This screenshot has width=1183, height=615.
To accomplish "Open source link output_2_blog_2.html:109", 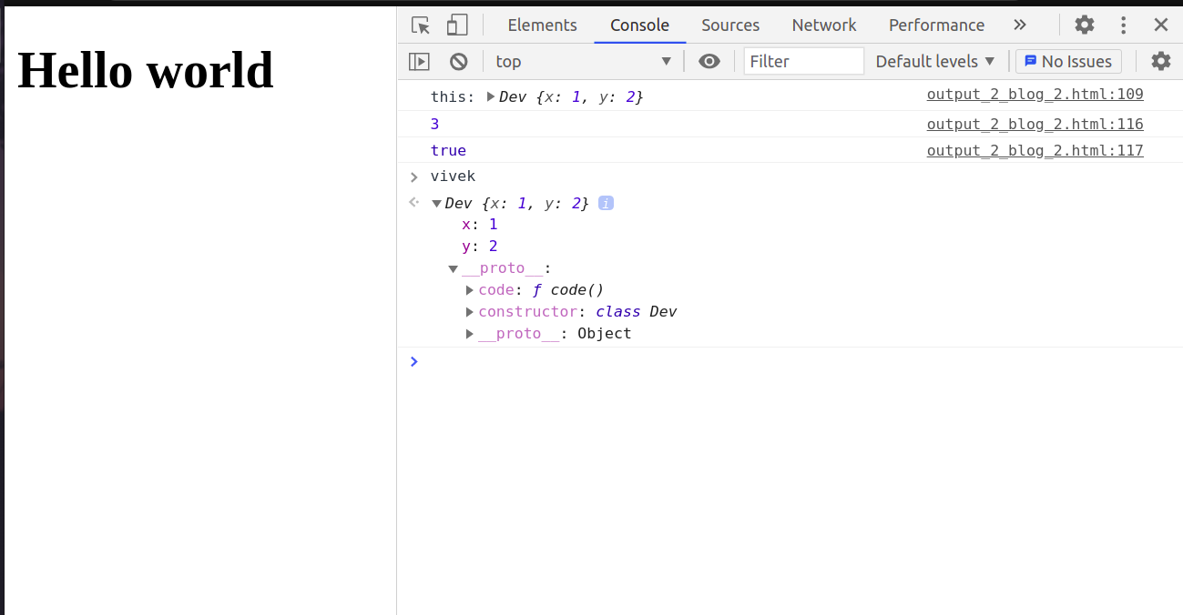I will click(1035, 94).
